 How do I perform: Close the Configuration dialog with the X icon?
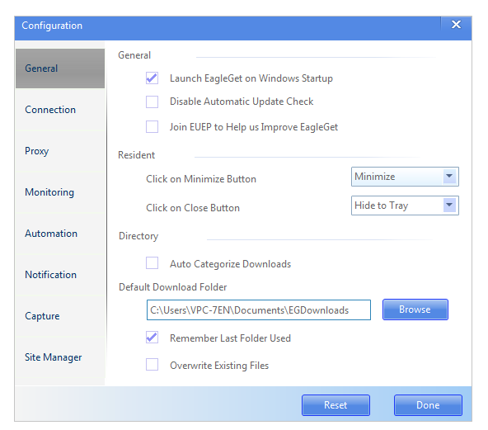[456, 25]
